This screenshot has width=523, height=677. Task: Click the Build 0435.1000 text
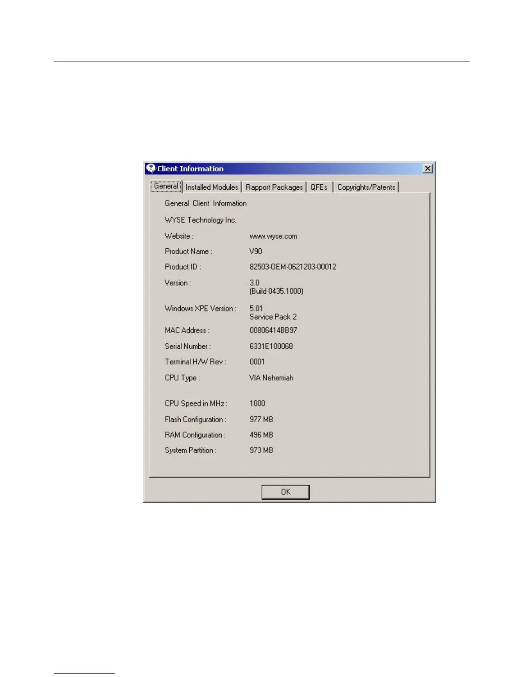[x=276, y=291]
